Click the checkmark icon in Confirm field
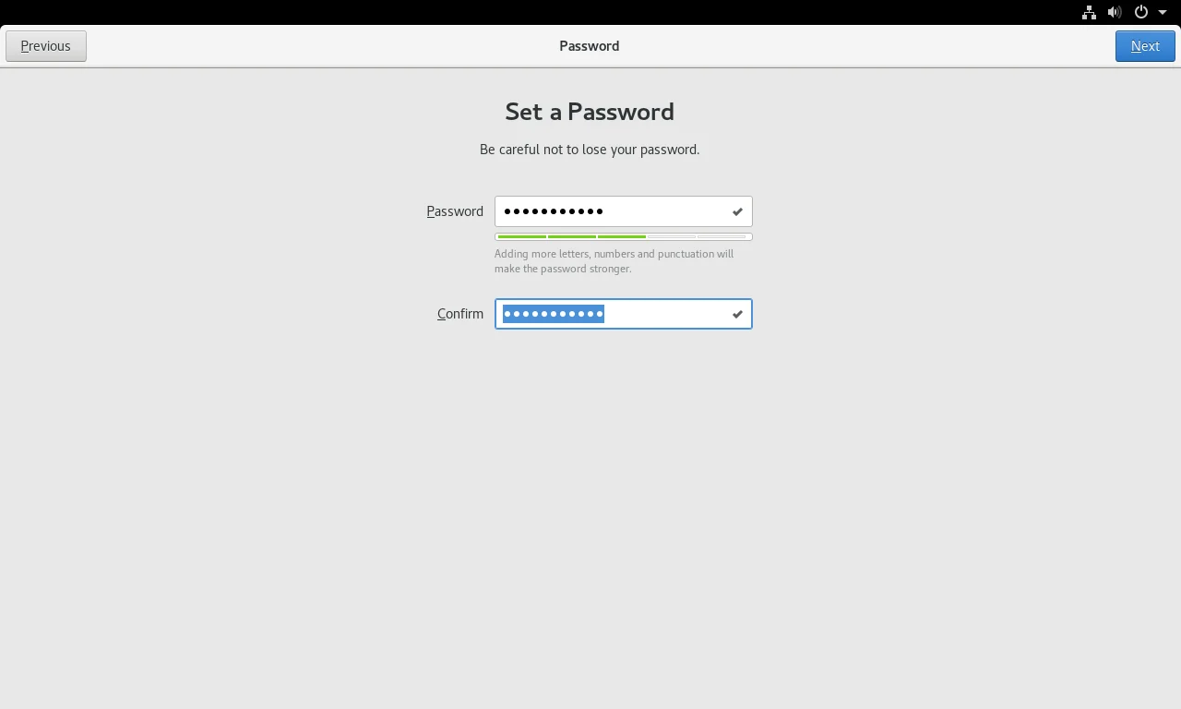Screen dimensions: 1181x709 pyautogui.click(x=737, y=314)
